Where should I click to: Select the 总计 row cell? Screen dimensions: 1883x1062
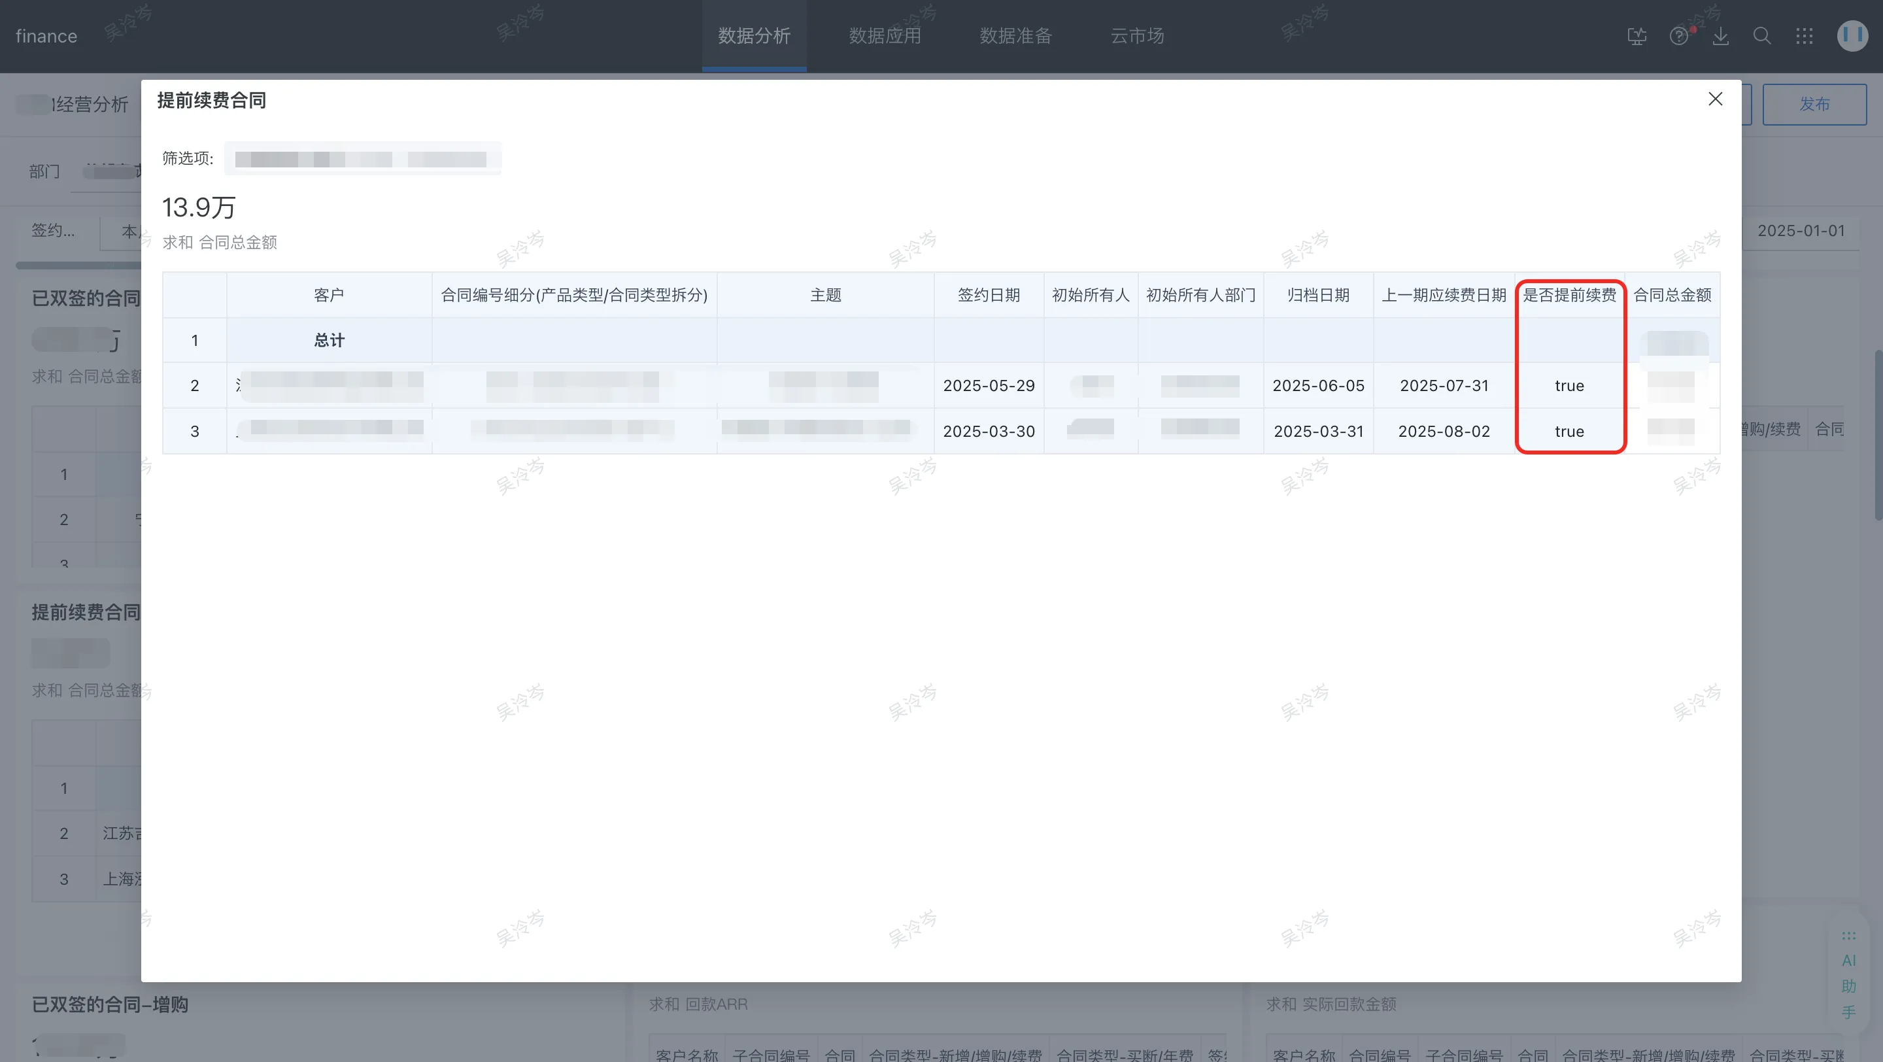pyautogui.click(x=329, y=340)
